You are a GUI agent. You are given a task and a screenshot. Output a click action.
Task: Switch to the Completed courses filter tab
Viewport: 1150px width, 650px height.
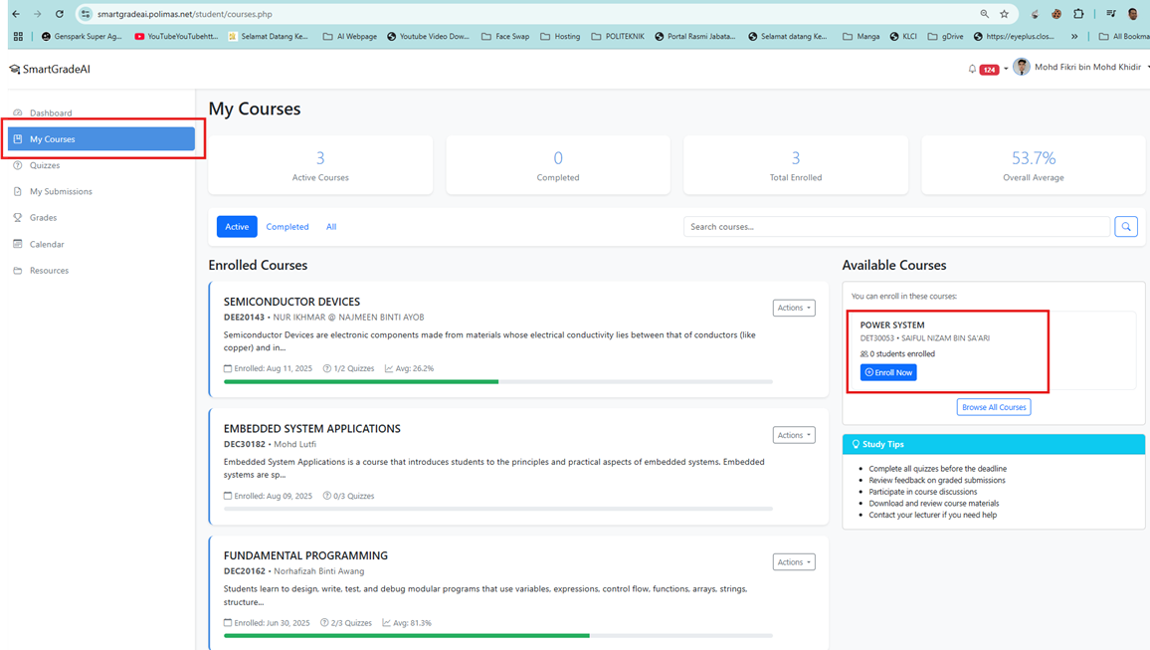click(287, 226)
